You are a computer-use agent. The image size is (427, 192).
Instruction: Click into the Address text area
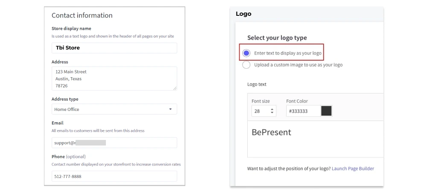pos(114,79)
